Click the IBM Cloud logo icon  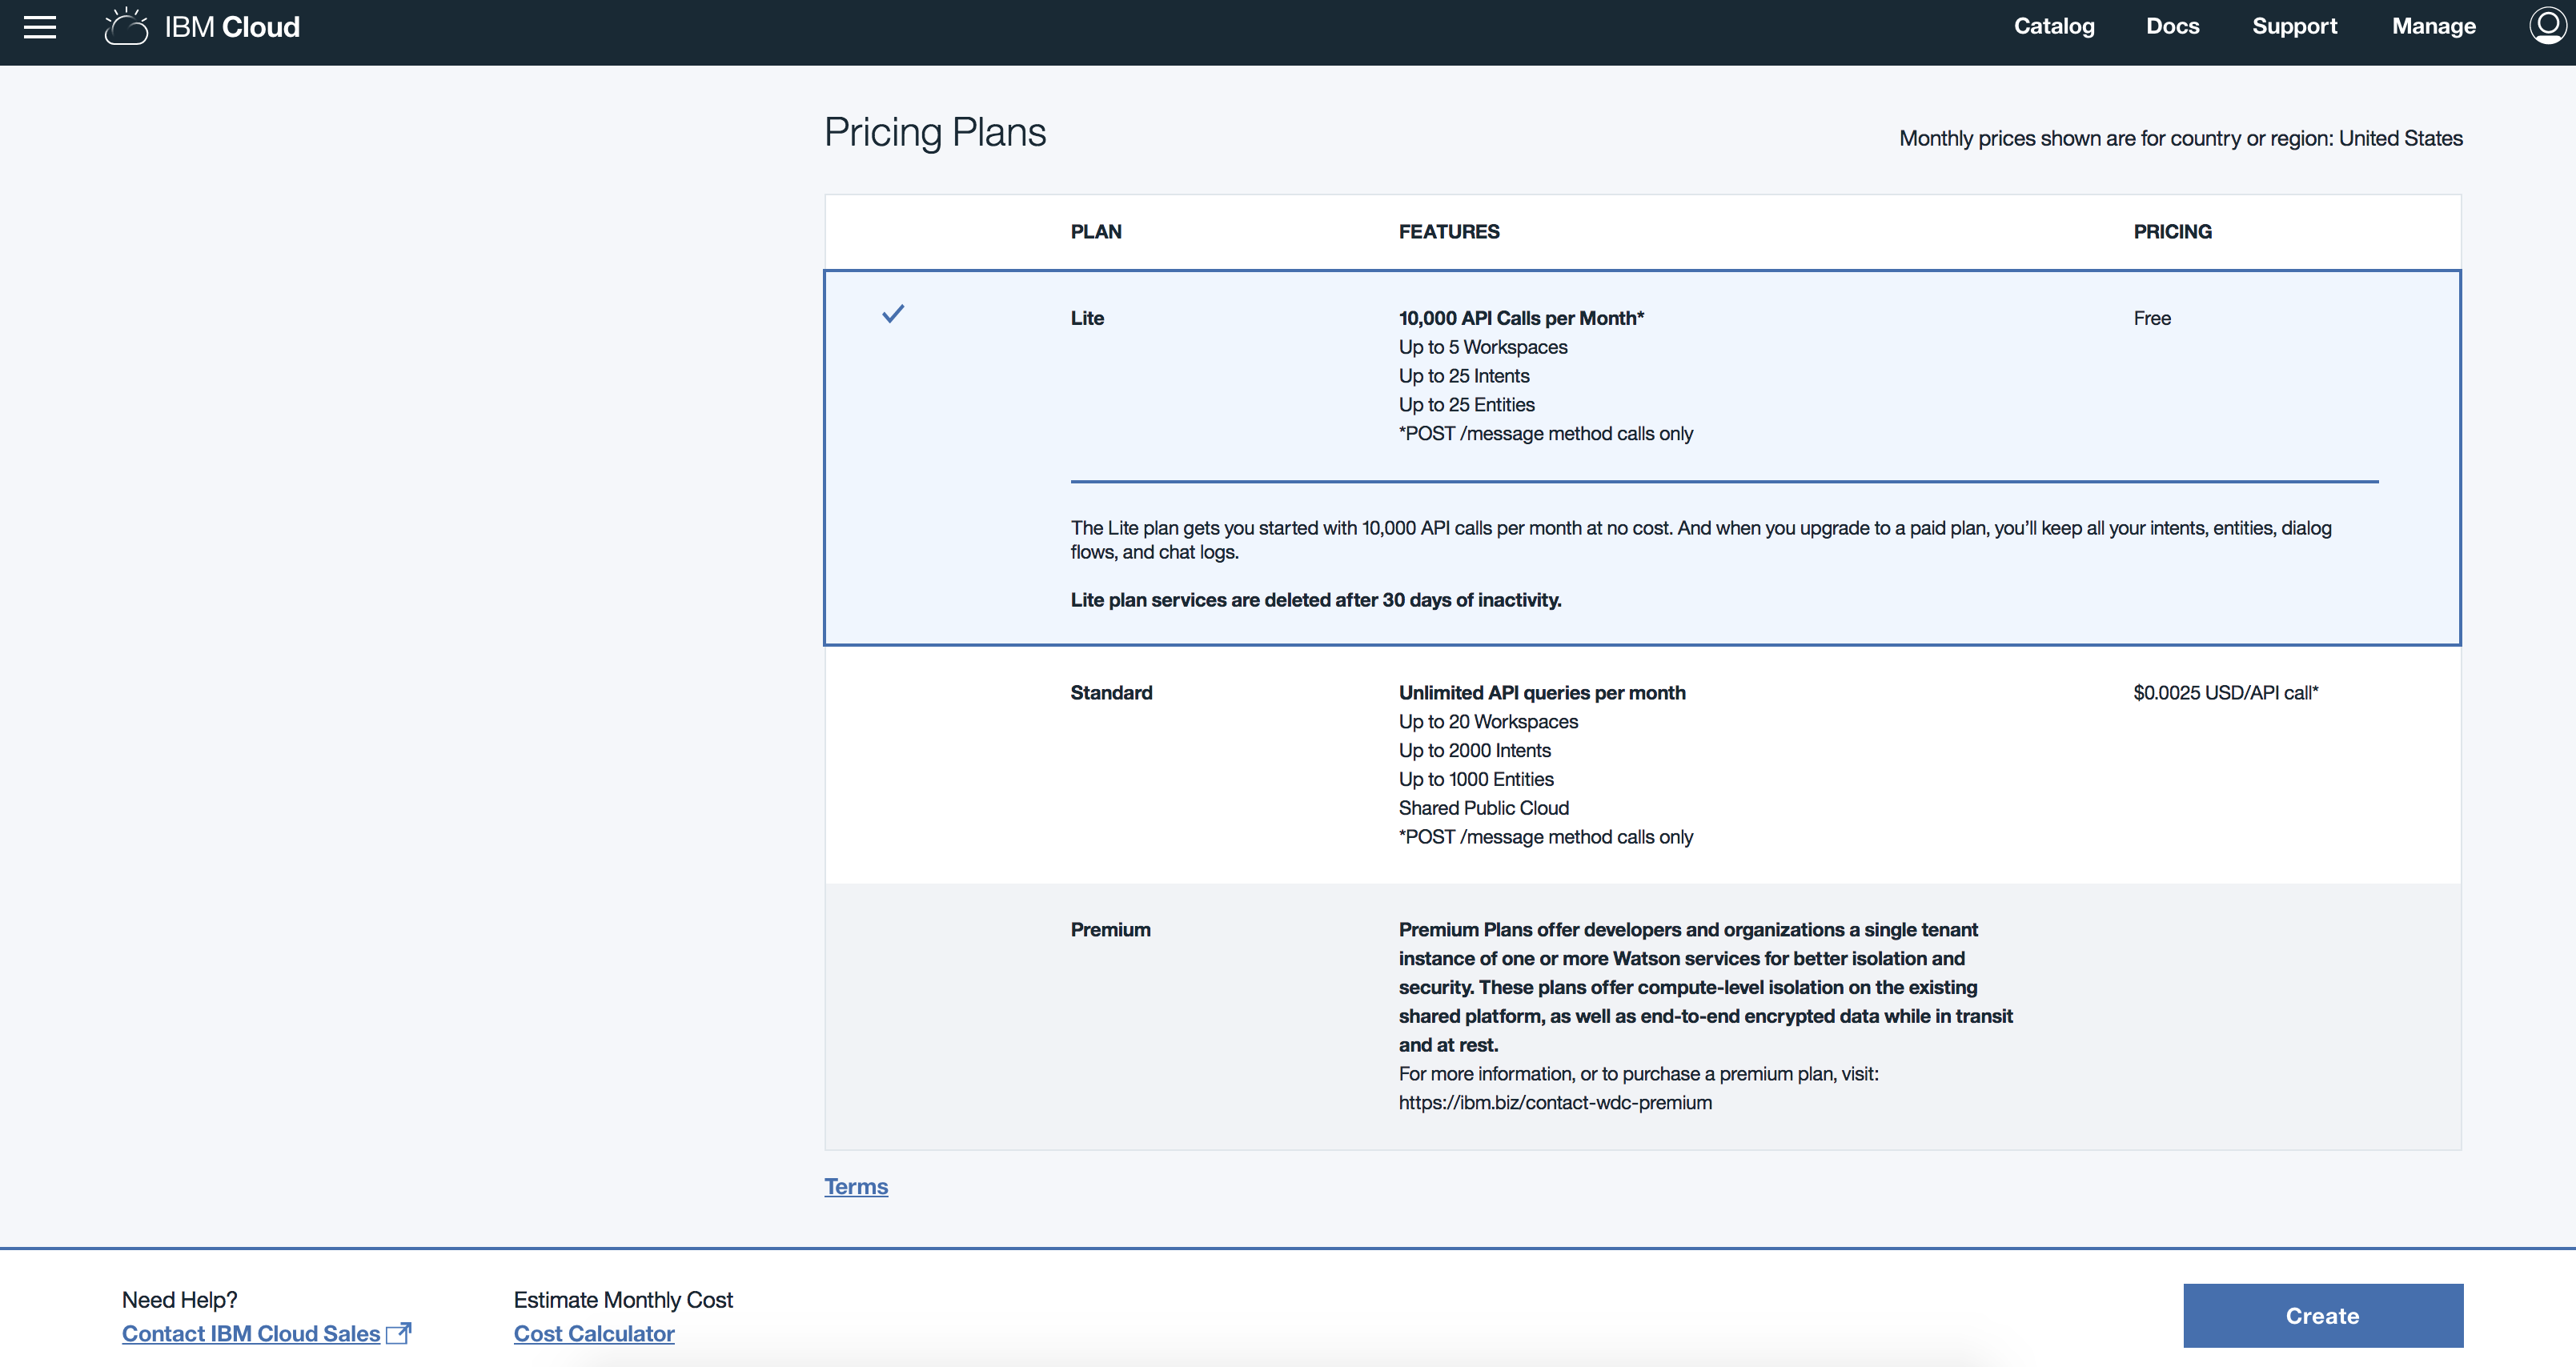tap(126, 27)
